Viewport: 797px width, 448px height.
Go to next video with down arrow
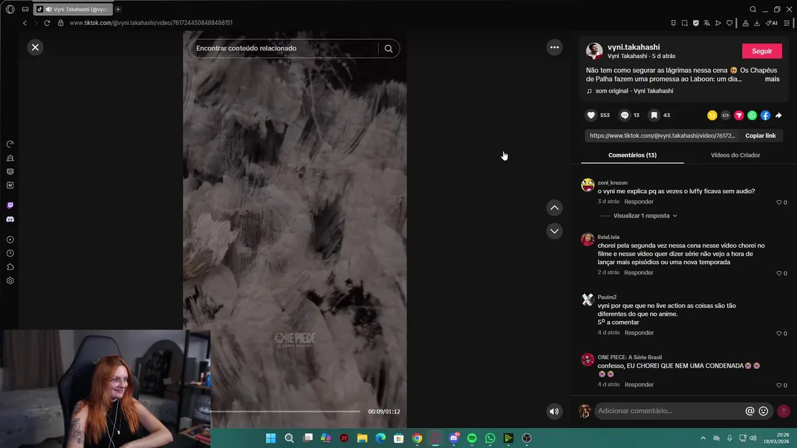[554, 231]
